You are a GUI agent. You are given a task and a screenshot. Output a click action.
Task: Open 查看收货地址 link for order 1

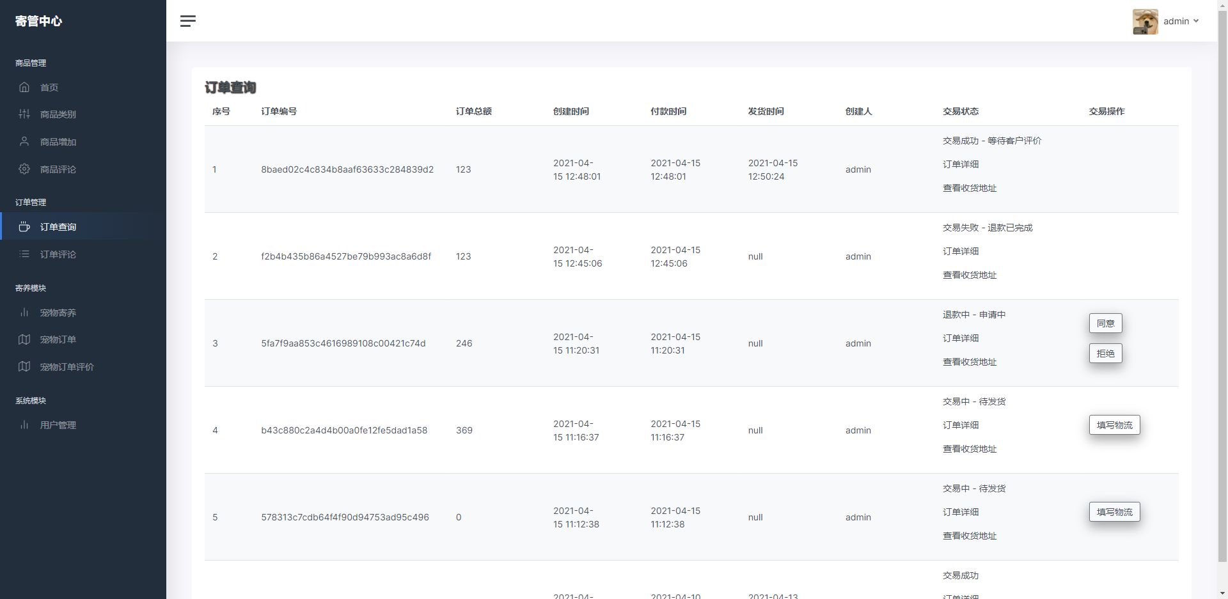[970, 188]
